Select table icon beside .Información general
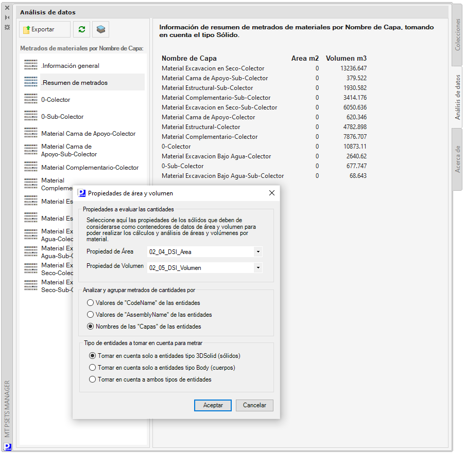465x453 pixels. coord(31,65)
